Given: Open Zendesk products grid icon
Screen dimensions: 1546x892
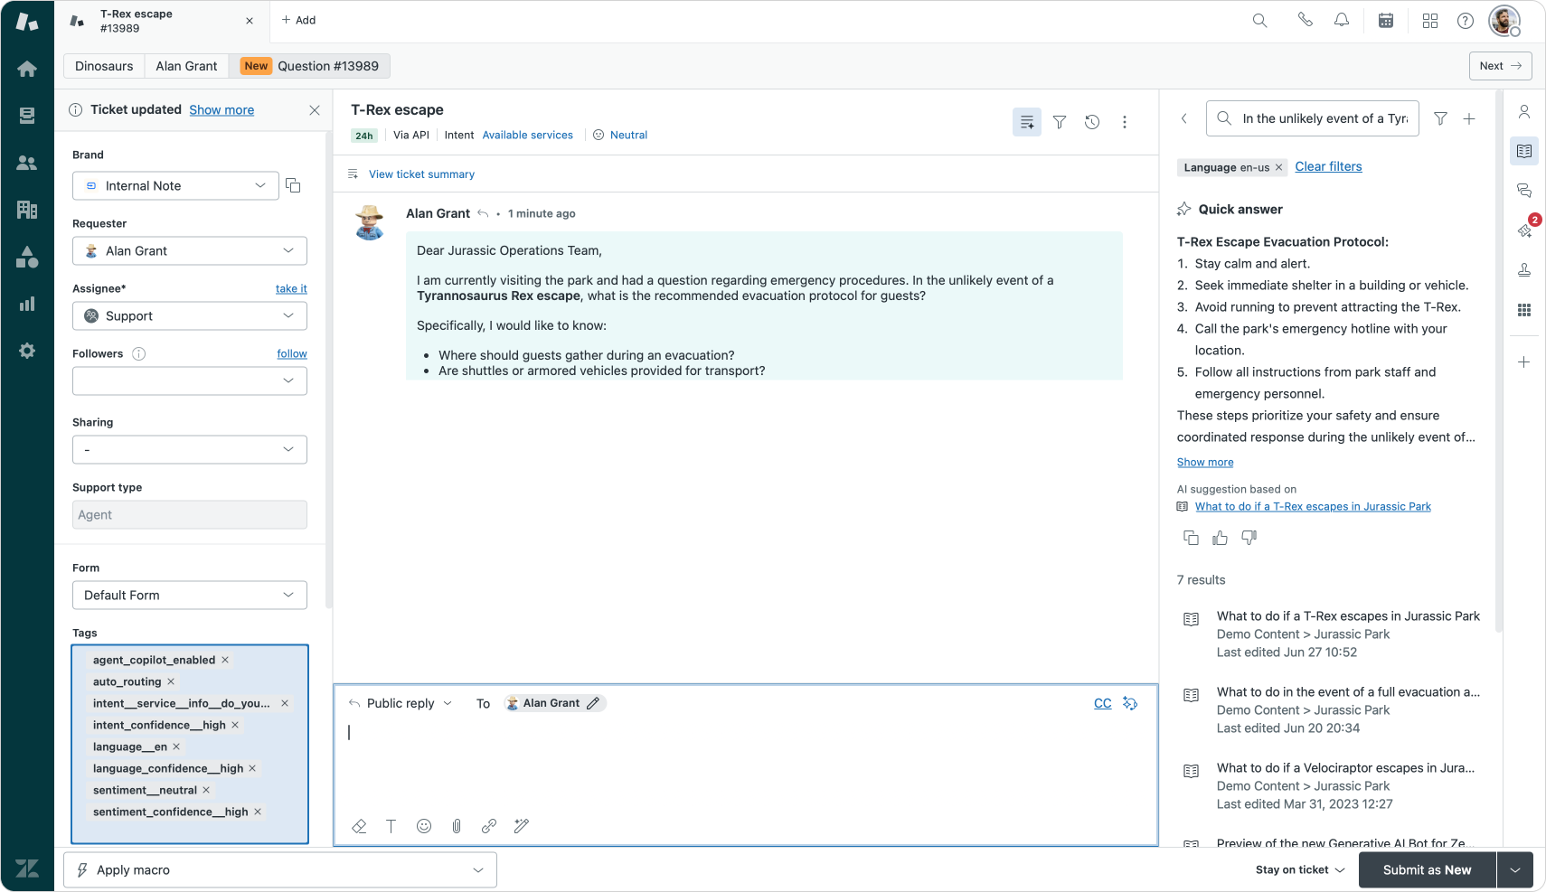Looking at the screenshot, I should point(1430,20).
